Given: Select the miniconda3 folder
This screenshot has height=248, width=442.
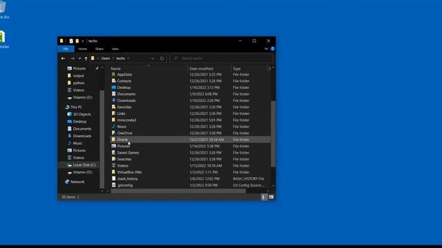Looking at the screenshot, I should (x=126, y=120).
